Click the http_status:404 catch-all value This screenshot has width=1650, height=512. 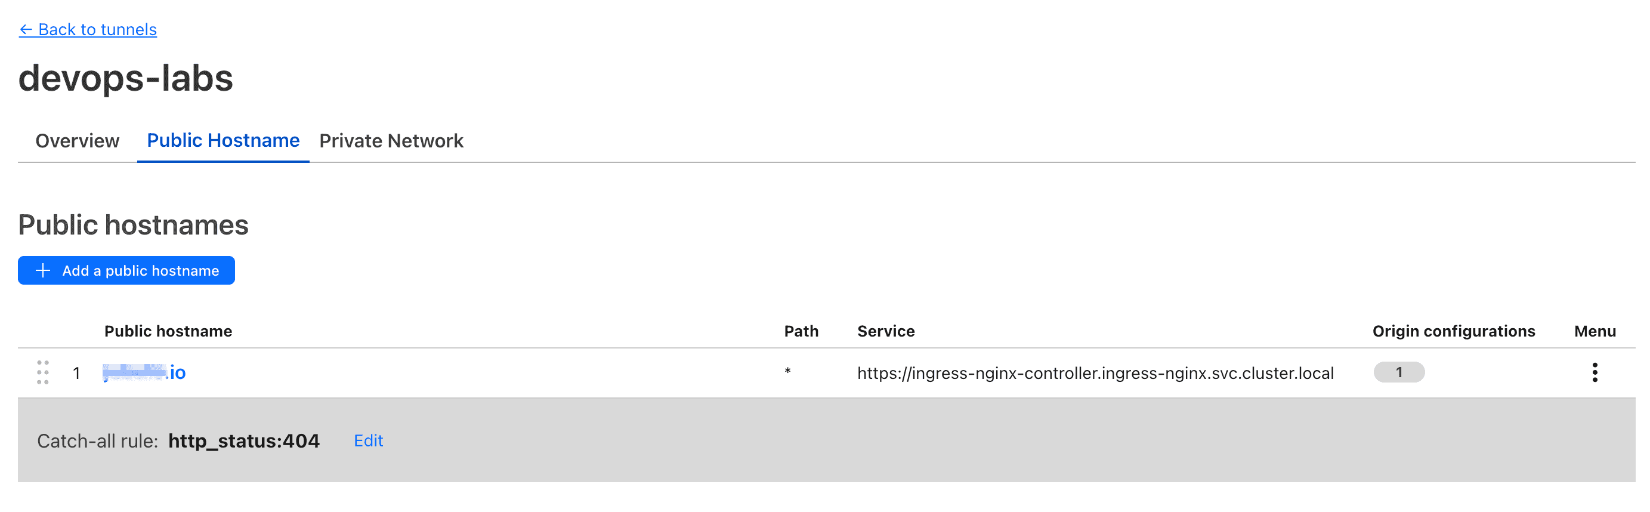pyautogui.click(x=243, y=441)
